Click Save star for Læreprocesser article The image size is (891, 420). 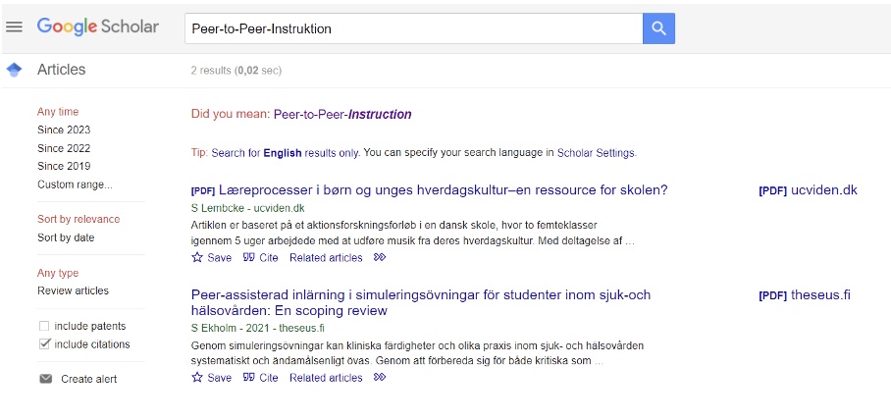pos(197,258)
